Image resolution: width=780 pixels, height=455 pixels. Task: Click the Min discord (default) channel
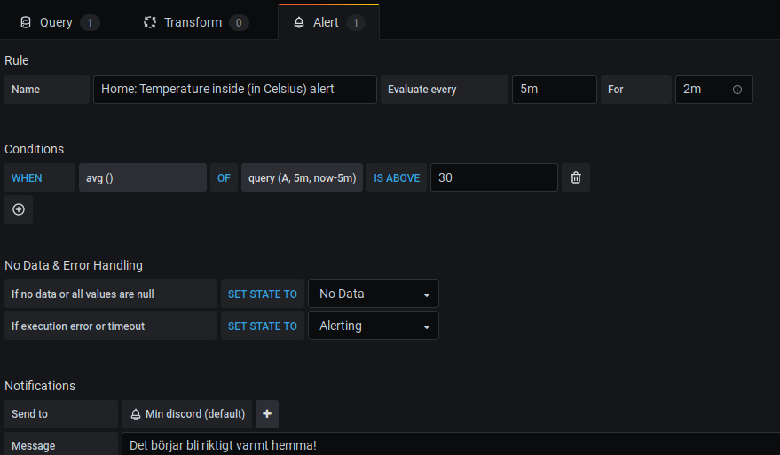click(x=194, y=414)
